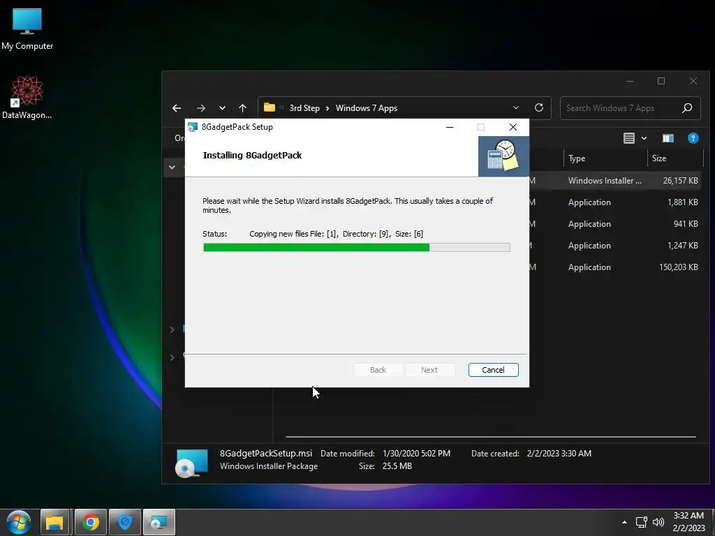This screenshot has width=715, height=536.
Task: Open File Explorer from the taskbar
Action: [54, 522]
